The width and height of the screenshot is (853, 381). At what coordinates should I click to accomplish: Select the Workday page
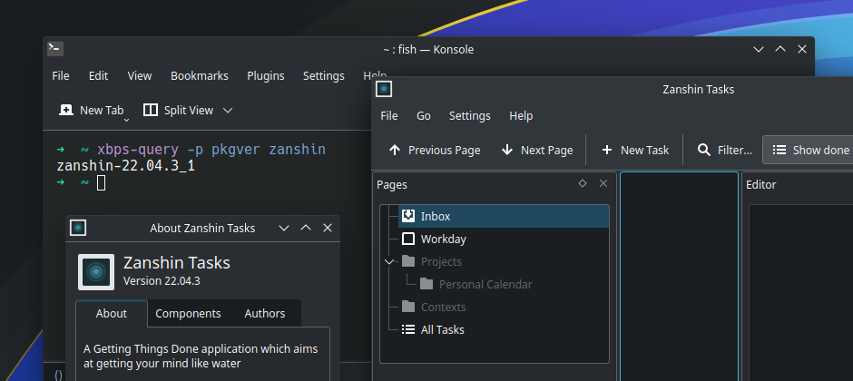click(x=504, y=239)
